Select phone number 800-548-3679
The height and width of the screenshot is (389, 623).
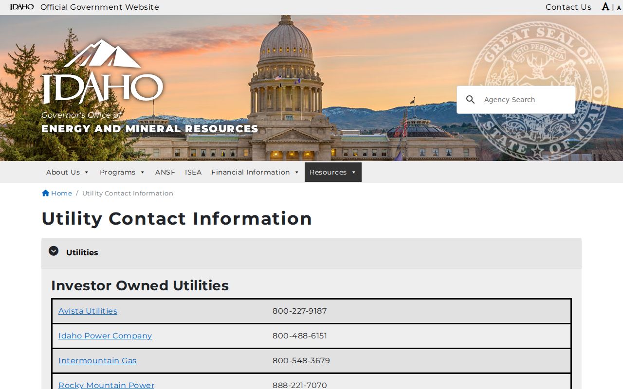(x=301, y=361)
